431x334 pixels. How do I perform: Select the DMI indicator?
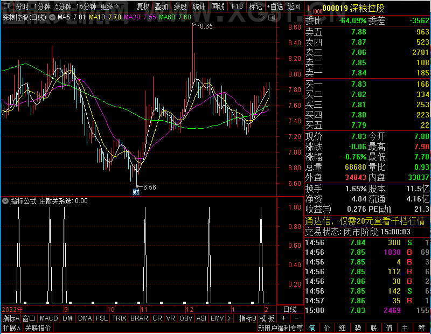point(68,318)
